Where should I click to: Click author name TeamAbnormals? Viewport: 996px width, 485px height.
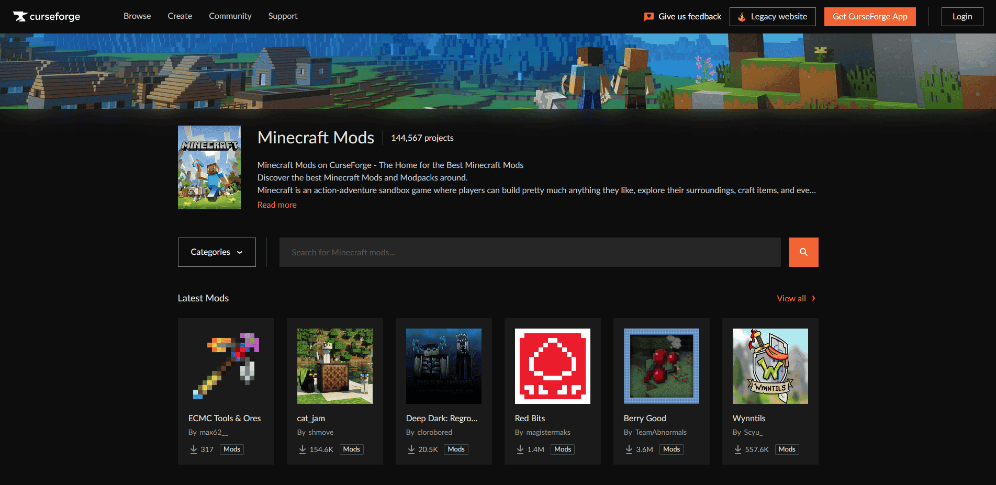(x=661, y=432)
